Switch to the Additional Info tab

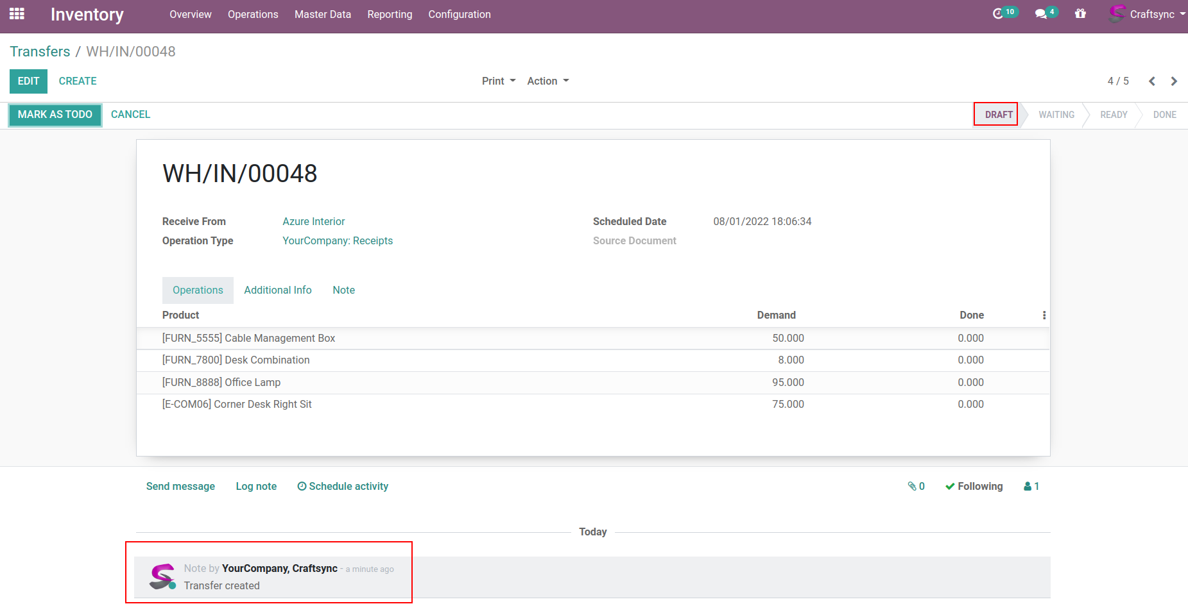coord(277,290)
